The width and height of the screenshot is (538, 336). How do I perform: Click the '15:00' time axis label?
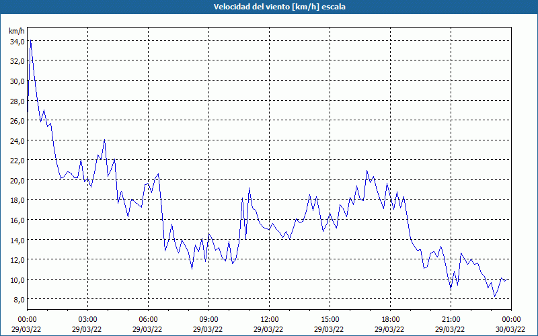[x=330, y=320]
